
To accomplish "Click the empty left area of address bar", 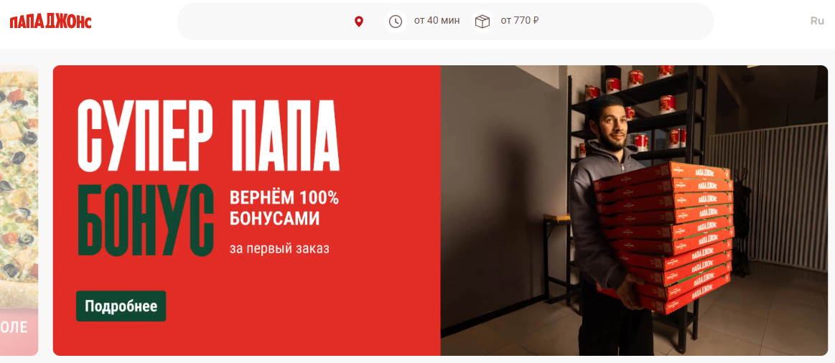I will [x=261, y=22].
